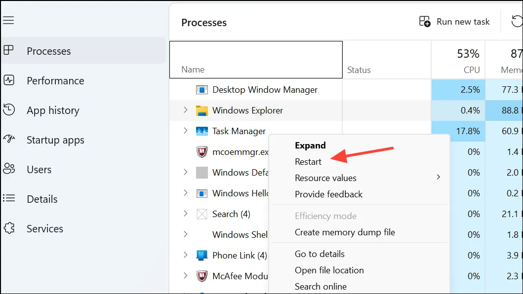Click the Desktop Window Manager icon

[x=202, y=90]
